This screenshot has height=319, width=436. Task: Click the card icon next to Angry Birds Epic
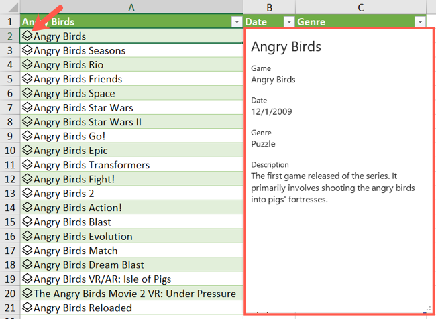point(28,151)
